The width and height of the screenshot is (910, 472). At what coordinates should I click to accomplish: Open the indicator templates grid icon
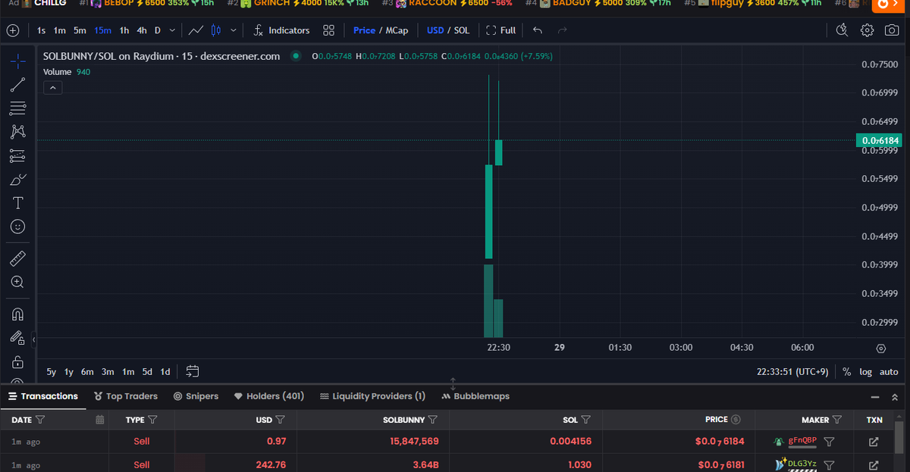point(328,30)
